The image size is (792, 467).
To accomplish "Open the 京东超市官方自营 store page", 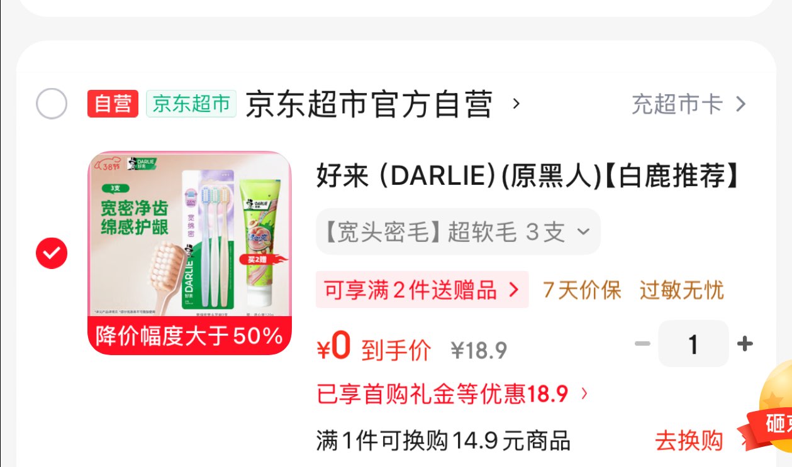I will pyautogui.click(x=369, y=104).
